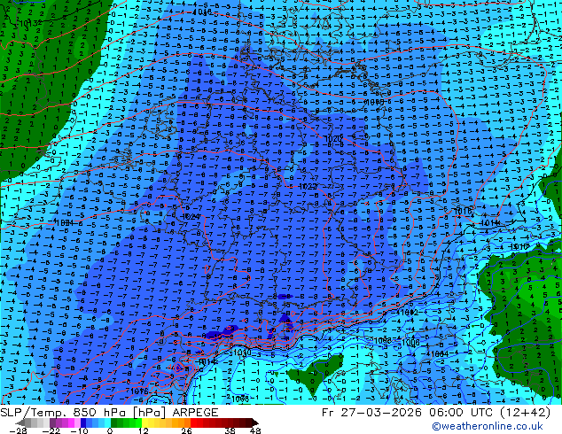Click the 38 legend value

(x=230, y=430)
